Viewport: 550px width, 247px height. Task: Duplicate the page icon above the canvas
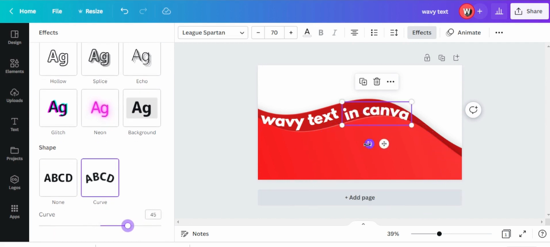(442, 58)
